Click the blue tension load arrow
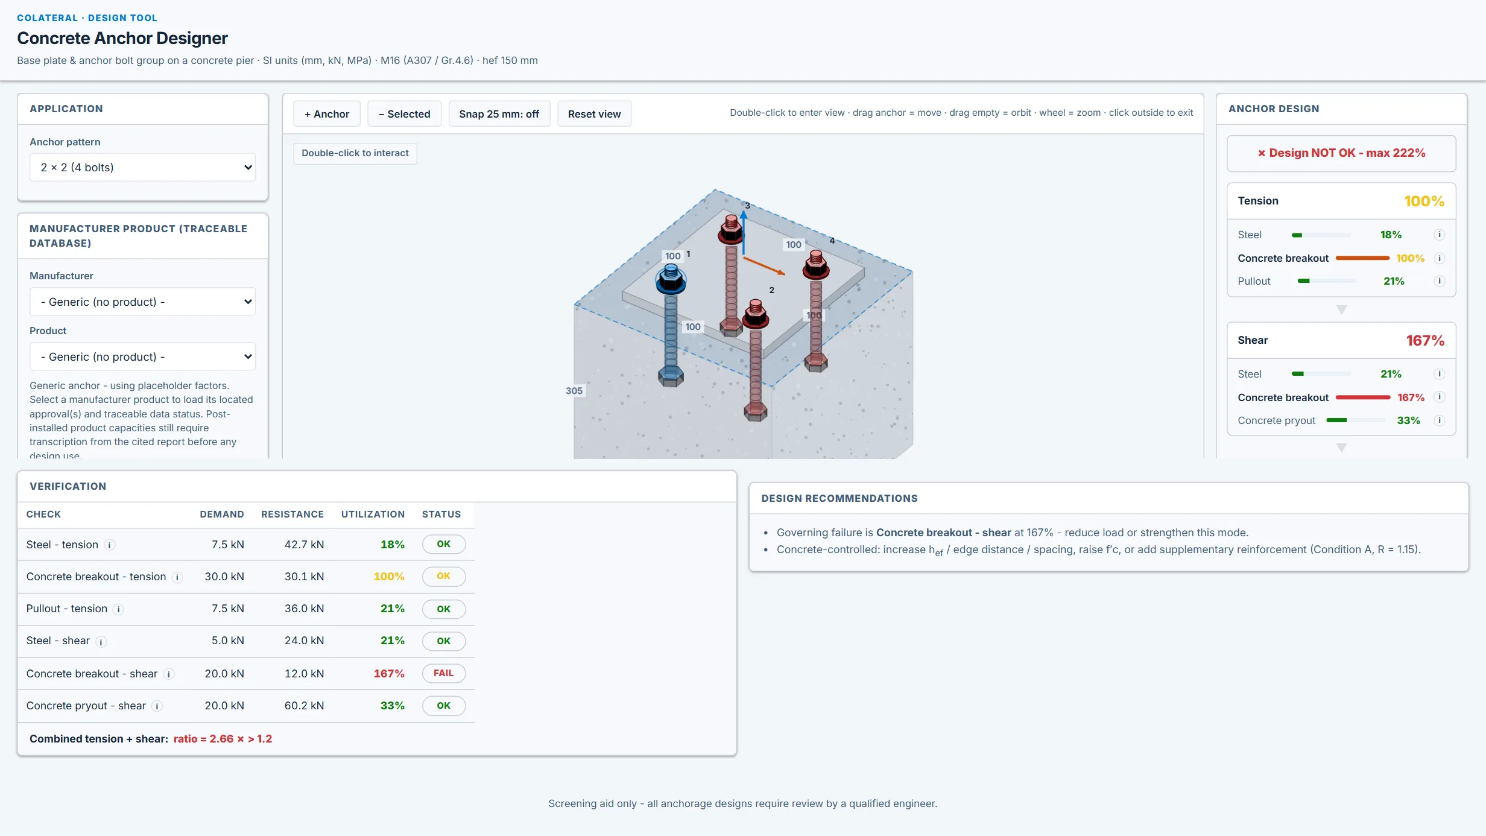Screen dimensions: 1486x836 pyautogui.click(x=744, y=232)
